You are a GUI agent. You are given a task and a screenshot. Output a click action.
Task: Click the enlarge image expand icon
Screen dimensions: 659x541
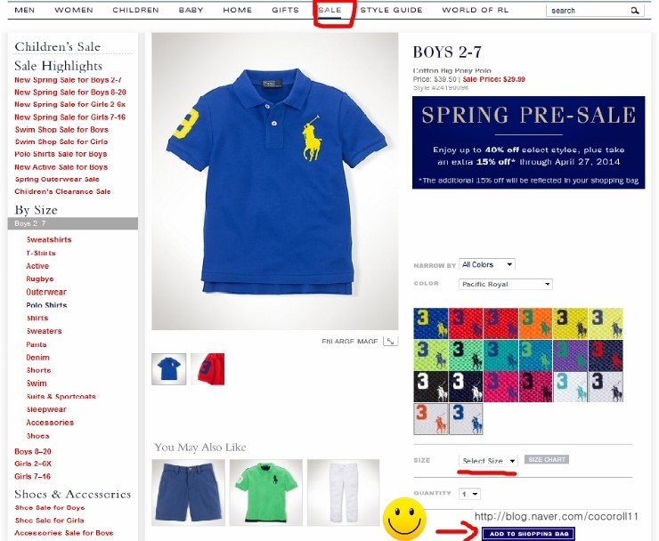coord(390,341)
